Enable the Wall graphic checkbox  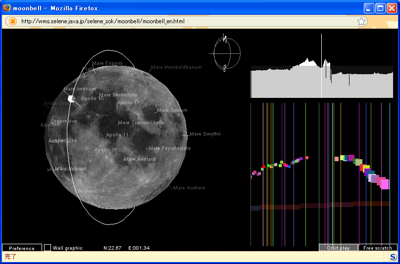pos(48,248)
